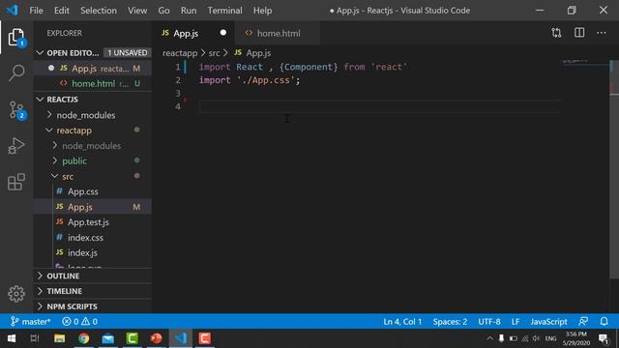Click the warnings count in status bar
The width and height of the screenshot is (619, 348).
[x=90, y=322]
